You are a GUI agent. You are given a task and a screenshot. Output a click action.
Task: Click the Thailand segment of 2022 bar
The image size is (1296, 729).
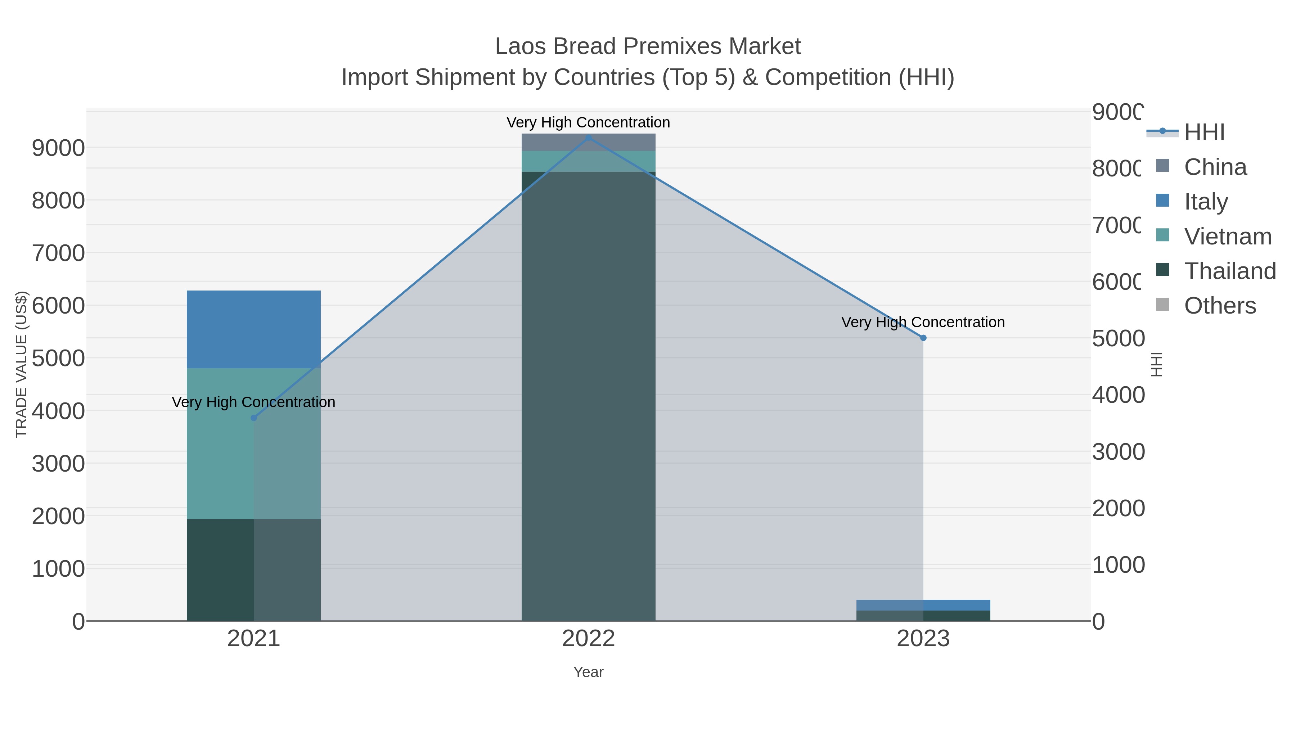[x=588, y=396]
